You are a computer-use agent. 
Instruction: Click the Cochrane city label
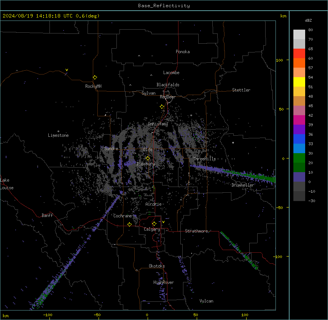[123, 216]
